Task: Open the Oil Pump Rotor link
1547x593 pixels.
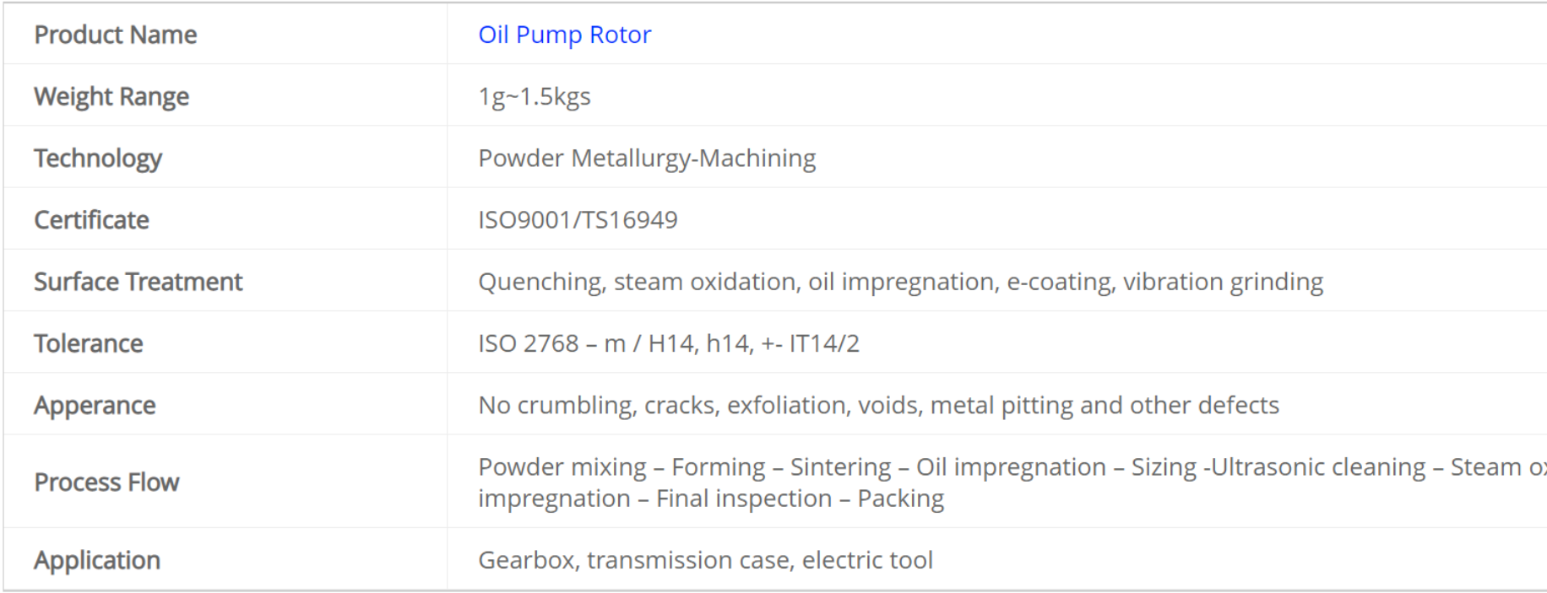Action: (x=564, y=35)
